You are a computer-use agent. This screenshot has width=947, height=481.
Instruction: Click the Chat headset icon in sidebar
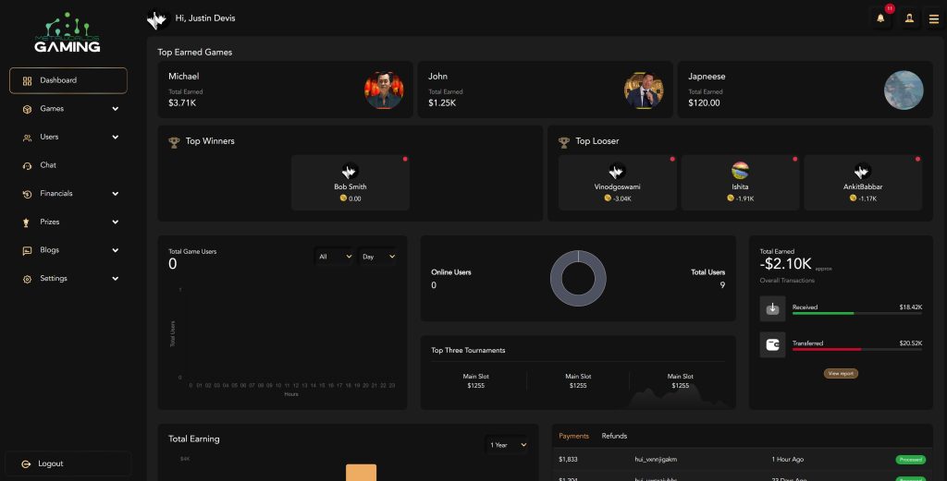27,166
